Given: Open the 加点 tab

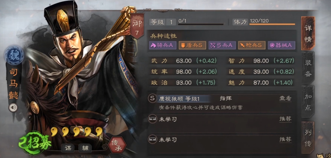Looking at the screenshot, I should click(308, 103).
